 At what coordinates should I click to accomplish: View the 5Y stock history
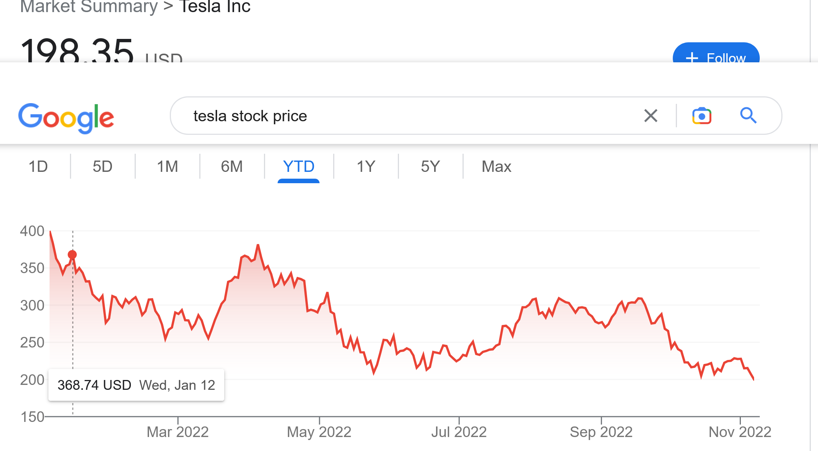430,167
